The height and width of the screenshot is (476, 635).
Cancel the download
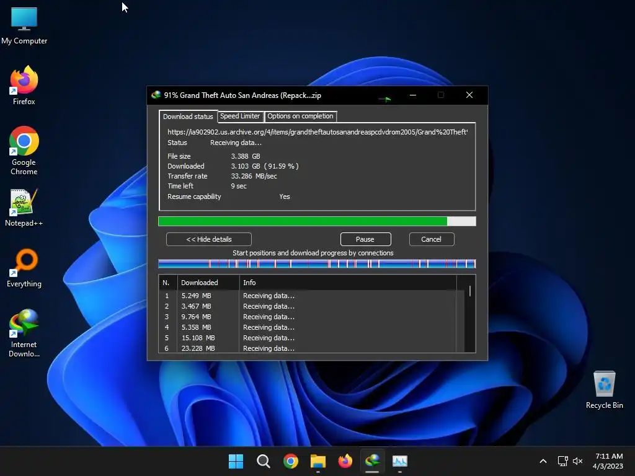(x=432, y=239)
